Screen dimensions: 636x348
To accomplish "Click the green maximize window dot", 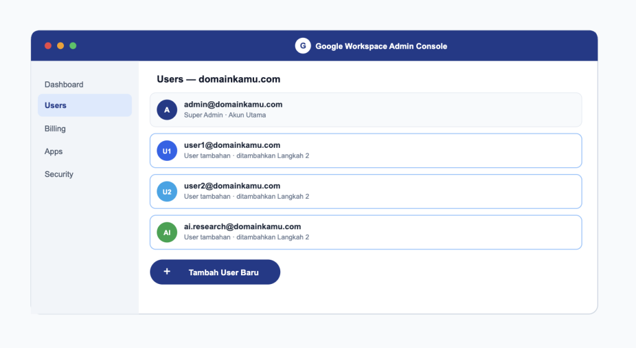I will point(73,46).
